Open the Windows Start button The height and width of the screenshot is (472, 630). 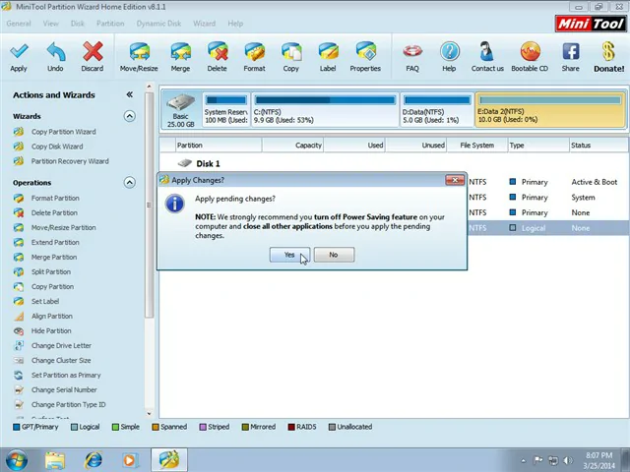pyautogui.click(x=17, y=459)
